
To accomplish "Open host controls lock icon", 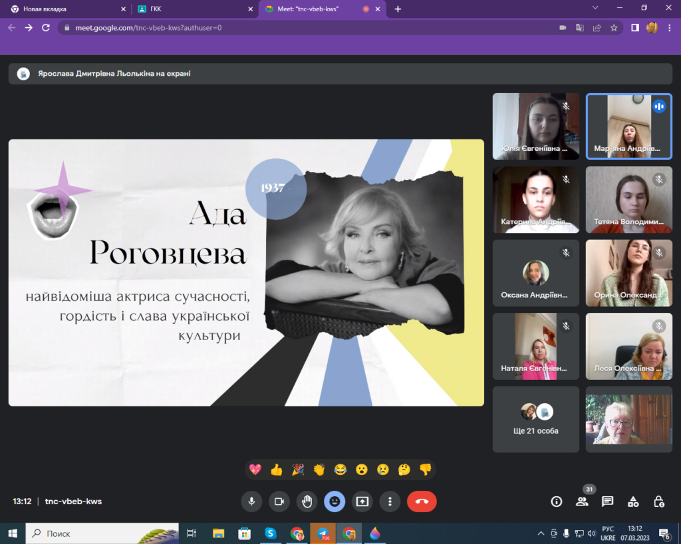I will [658, 501].
